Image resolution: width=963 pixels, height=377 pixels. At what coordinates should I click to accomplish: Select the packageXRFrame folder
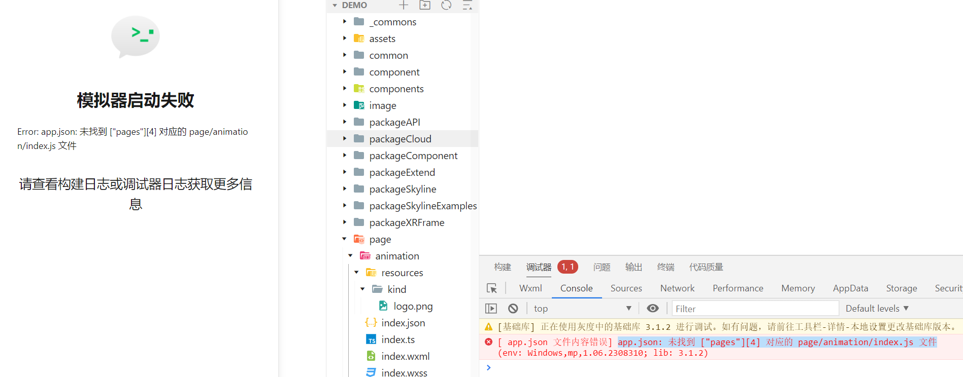click(403, 222)
